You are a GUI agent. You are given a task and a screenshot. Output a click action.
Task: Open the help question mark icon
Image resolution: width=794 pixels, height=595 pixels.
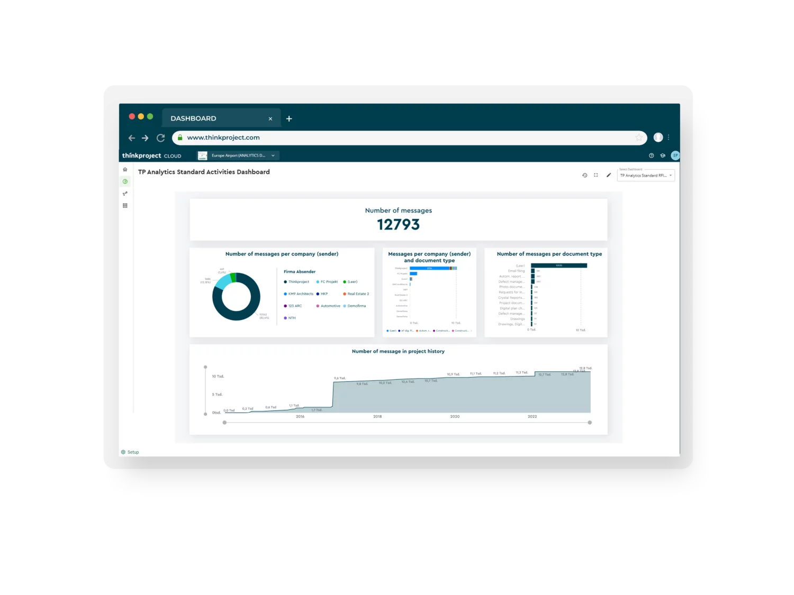(x=651, y=155)
